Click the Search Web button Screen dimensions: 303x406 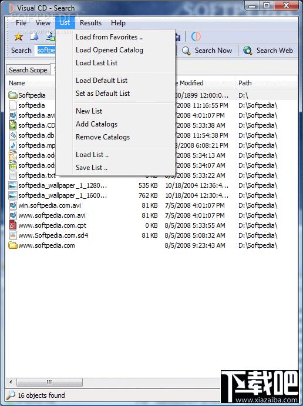tap(268, 51)
